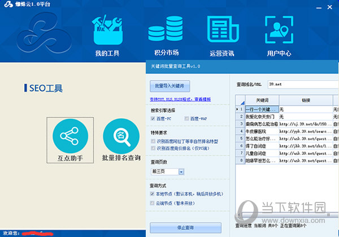
Task: Click link cell http://sj.39.net/dx/150...
Action: (306, 124)
